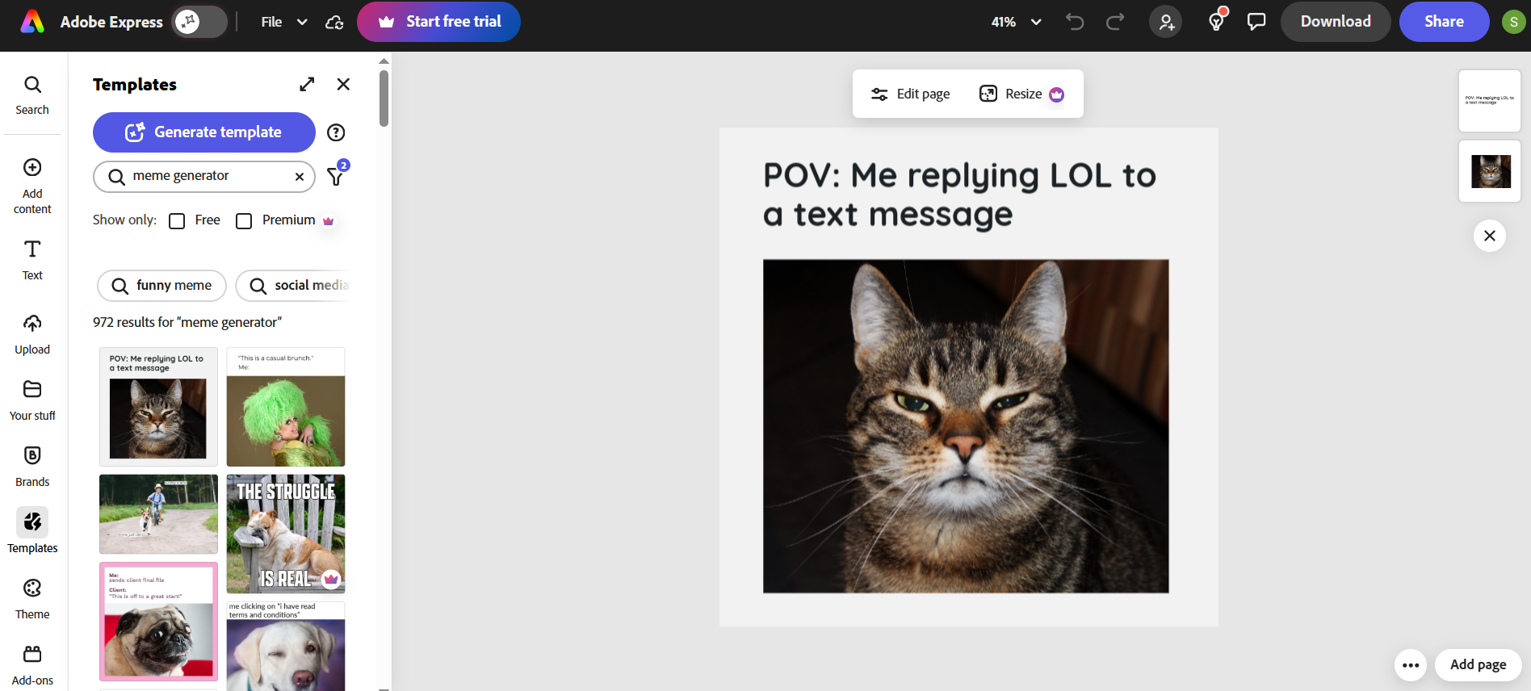Expand the File menu chevron

[x=302, y=23]
